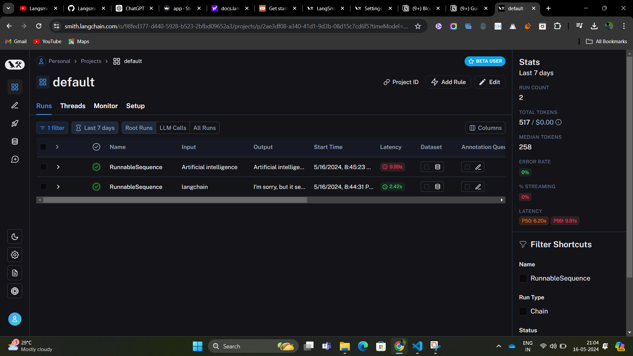The image size is (633, 356).
Task: Open Chrome downloads icon
Action: tap(594, 26)
